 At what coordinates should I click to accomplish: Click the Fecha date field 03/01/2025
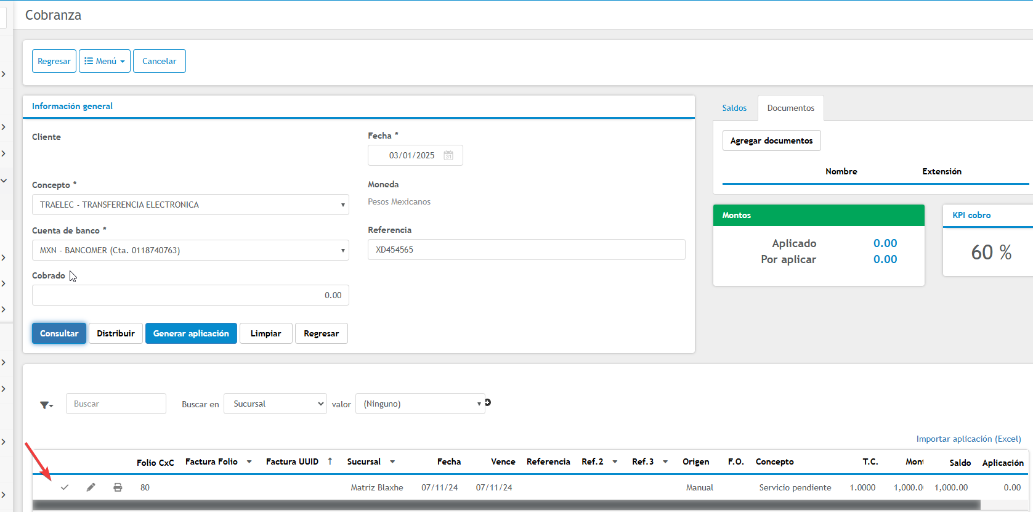click(x=415, y=155)
